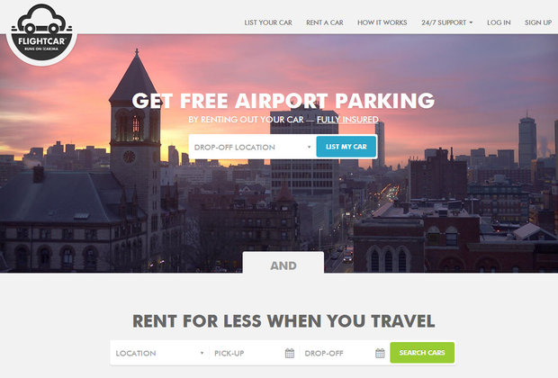Open the 24/7 Support dropdown arrow
The width and height of the screenshot is (558, 378).
472,22
